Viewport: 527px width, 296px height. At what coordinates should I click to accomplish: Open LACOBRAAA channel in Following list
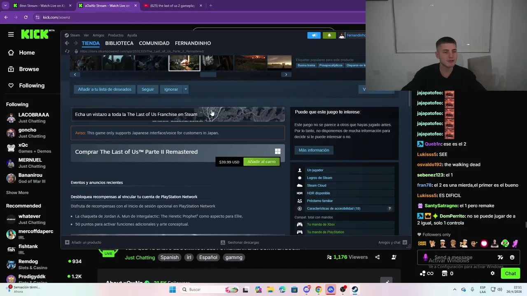tap(30, 118)
